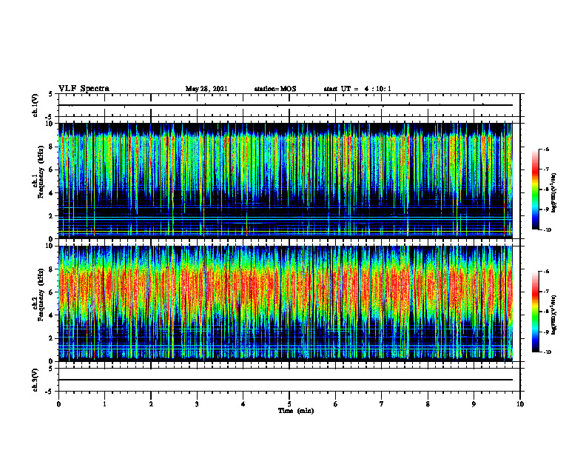The height and width of the screenshot is (453, 586).
Task: Click the "station=MOS" label
Action: pyautogui.click(x=275, y=89)
